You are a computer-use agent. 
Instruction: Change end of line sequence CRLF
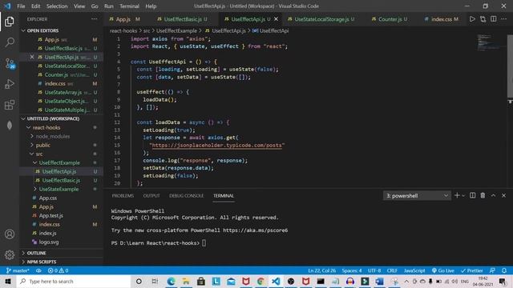click(x=392, y=270)
